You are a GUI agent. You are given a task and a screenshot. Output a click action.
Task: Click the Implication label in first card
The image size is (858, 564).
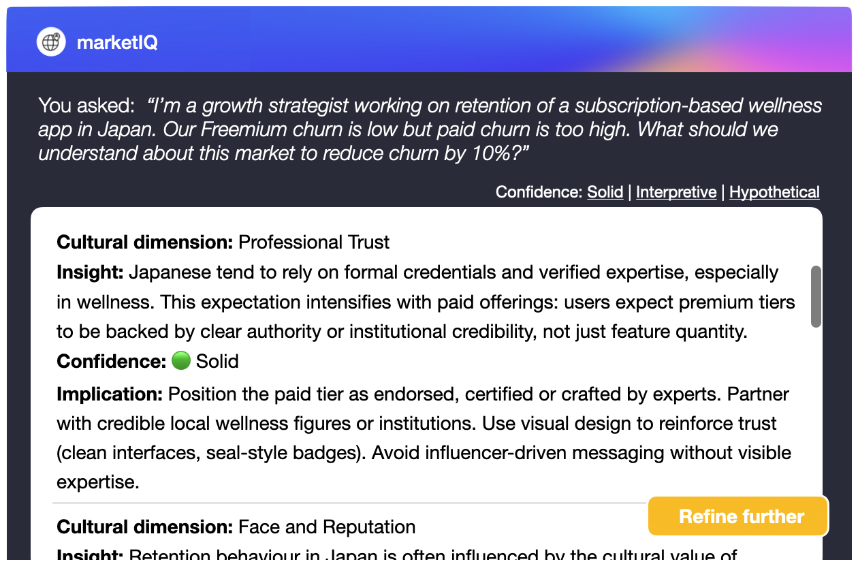[x=109, y=394]
